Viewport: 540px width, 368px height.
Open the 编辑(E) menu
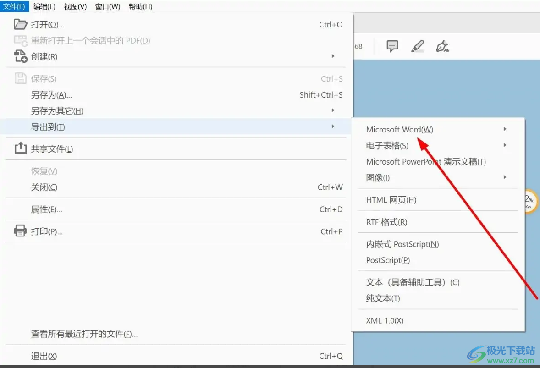coord(44,6)
